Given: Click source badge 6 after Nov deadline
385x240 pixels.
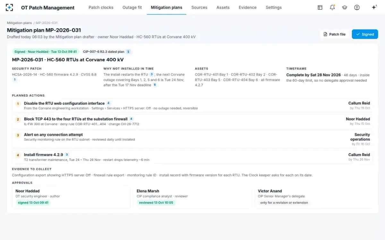Looking at the screenshot, I should tap(155, 85).
